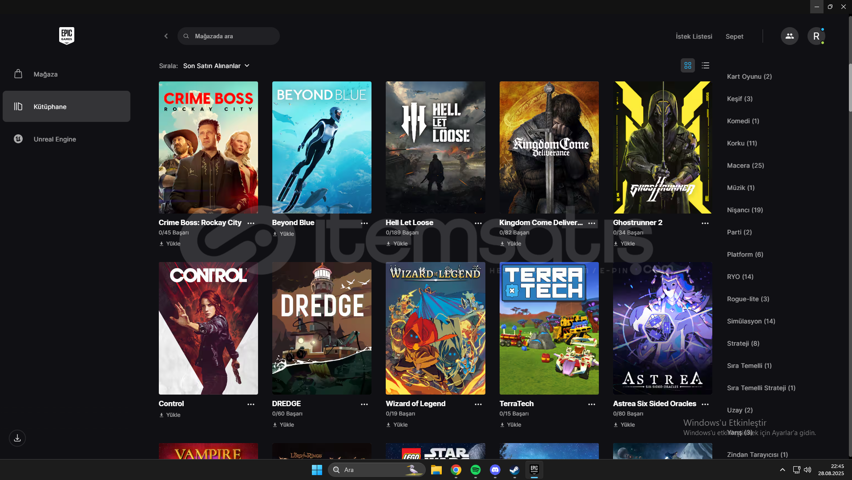
Task: Filter by Macera (25) genre
Action: pos(745,165)
